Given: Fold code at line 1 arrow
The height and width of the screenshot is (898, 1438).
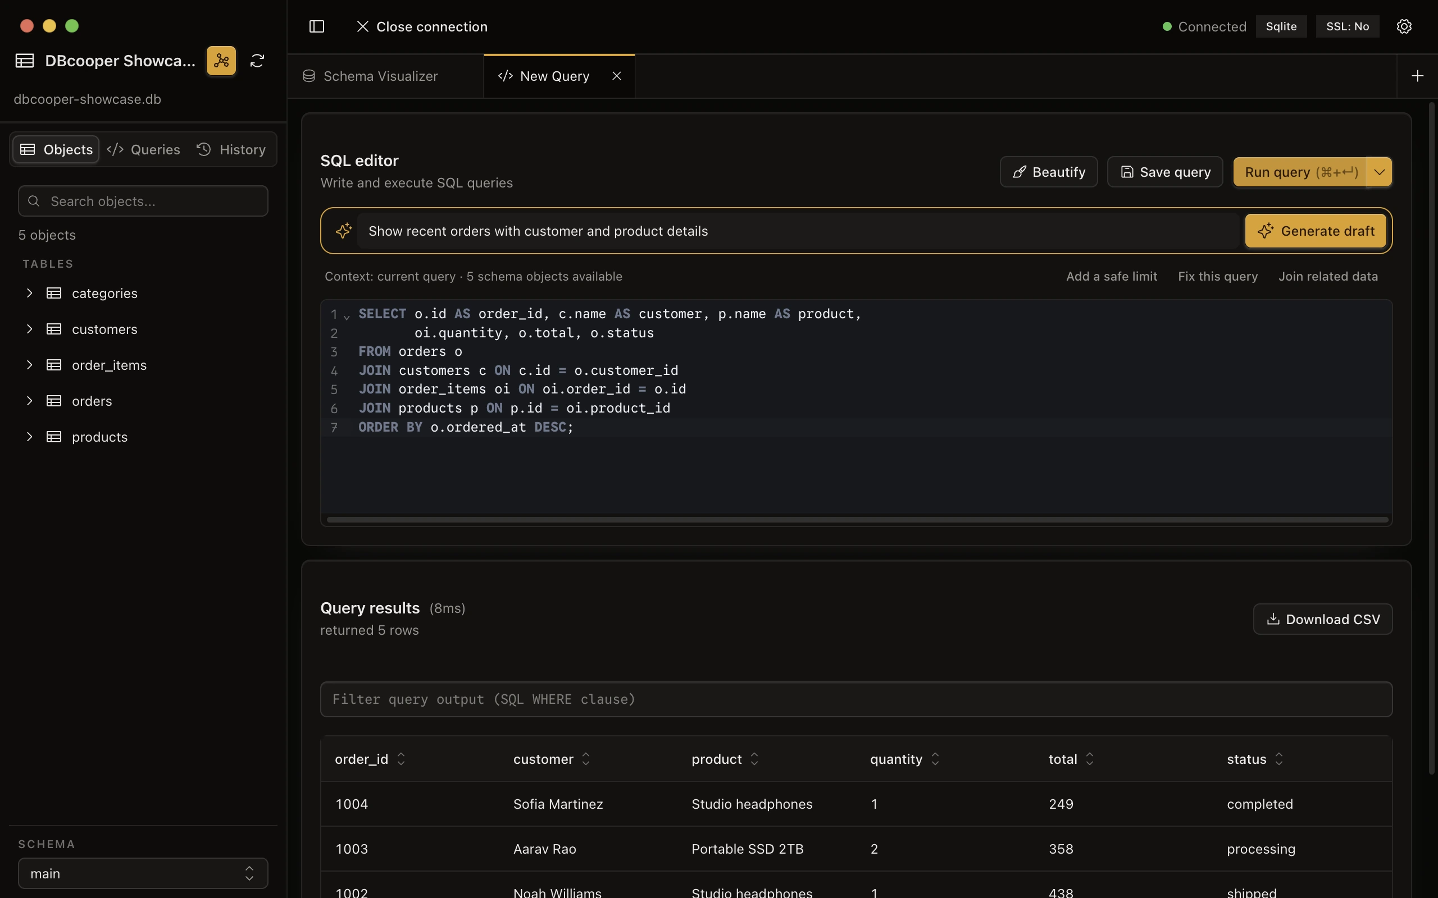Looking at the screenshot, I should (347, 317).
